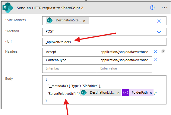Image resolution: width=171 pixels, height=115 pixels.
Task: Click the Enter key placeholder field
Action: pyautogui.click(x=70, y=69)
